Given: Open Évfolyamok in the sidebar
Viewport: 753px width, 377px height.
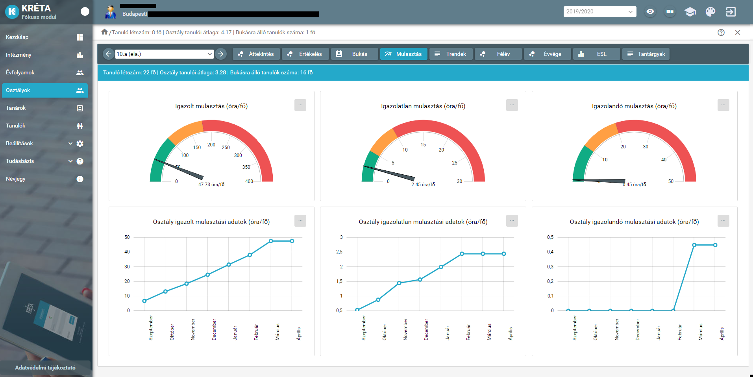Looking at the screenshot, I should [45, 72].
